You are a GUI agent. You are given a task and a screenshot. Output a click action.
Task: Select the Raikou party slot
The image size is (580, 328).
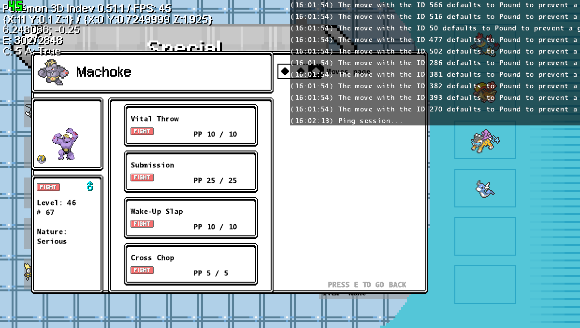(485, 140)
